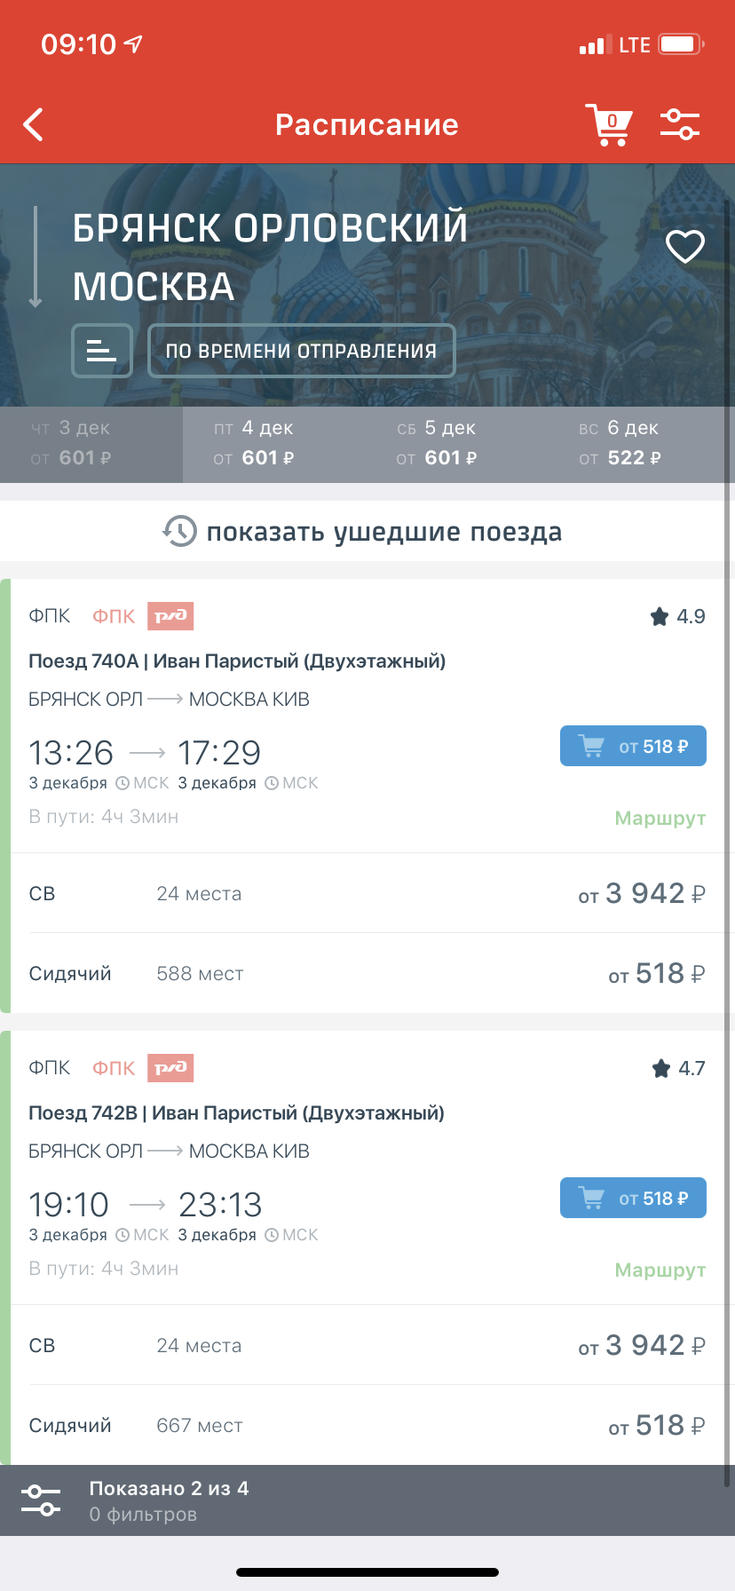Screen dimensions: 735x1591
Task: Open the shopping cart
Action: click(608, 125)
